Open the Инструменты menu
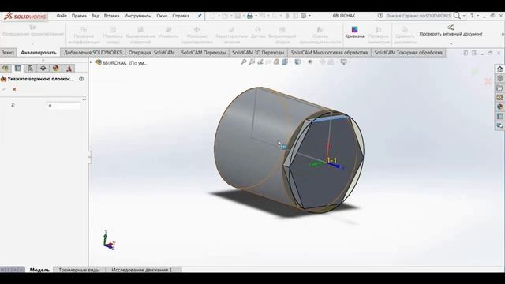 point(138,16)
